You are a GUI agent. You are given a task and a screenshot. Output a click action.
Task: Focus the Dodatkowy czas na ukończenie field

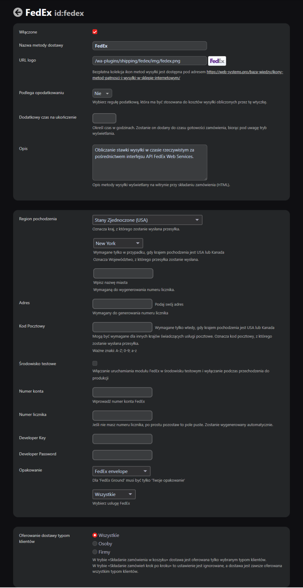(x=104, y=118)
